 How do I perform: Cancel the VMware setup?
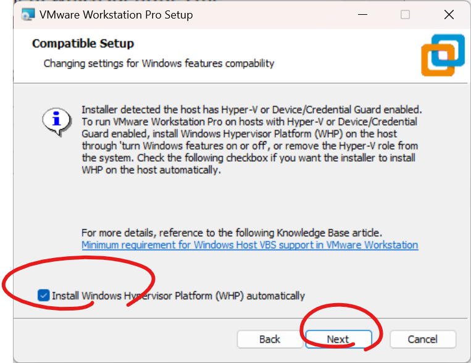(423, 340)
